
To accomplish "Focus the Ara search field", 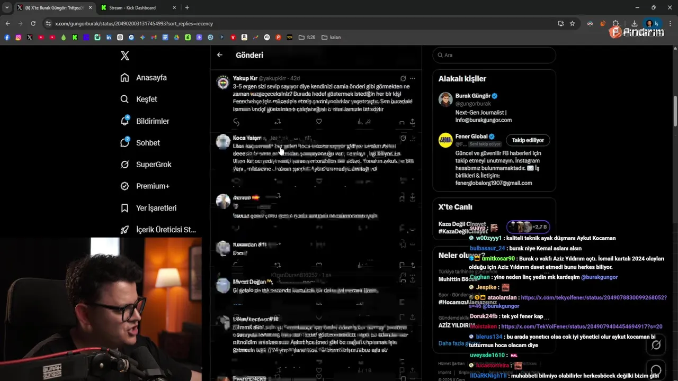I will (494, 55).
